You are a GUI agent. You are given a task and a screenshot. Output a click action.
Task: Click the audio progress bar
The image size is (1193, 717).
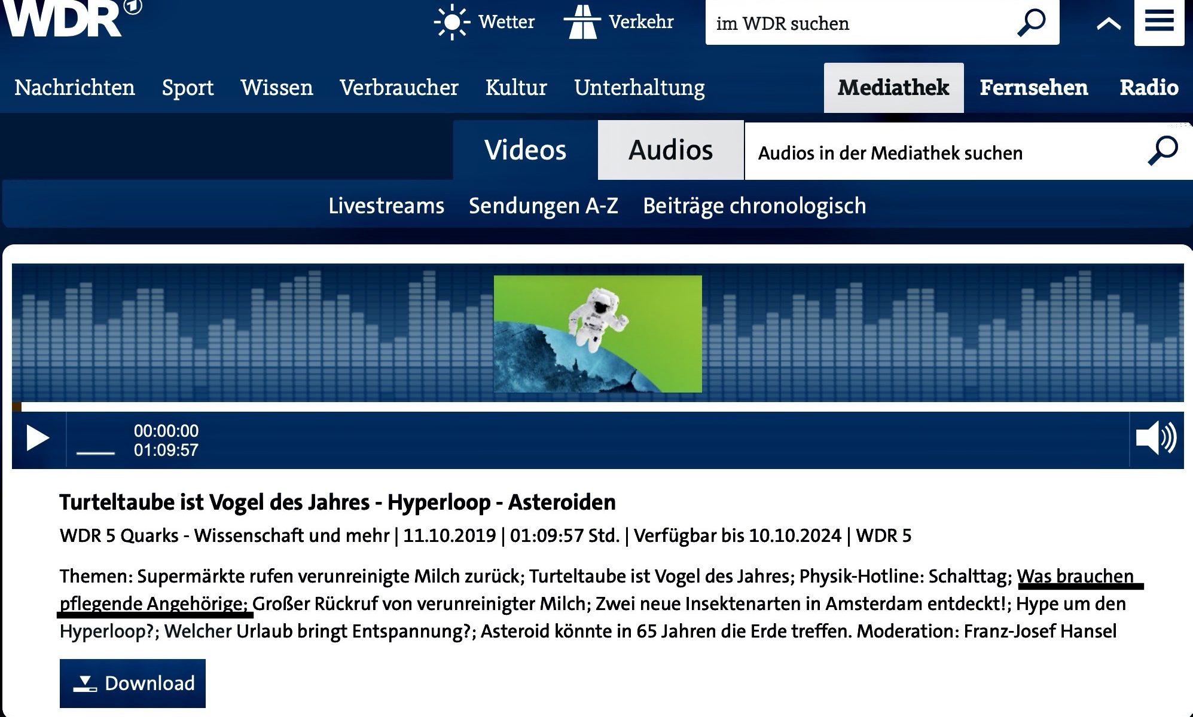tap(598, 407)
